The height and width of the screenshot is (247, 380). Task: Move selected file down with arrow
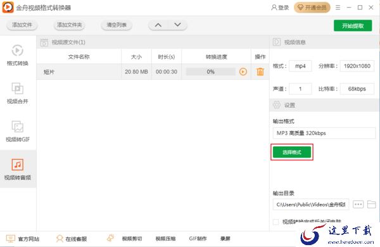tap(177, 25)
